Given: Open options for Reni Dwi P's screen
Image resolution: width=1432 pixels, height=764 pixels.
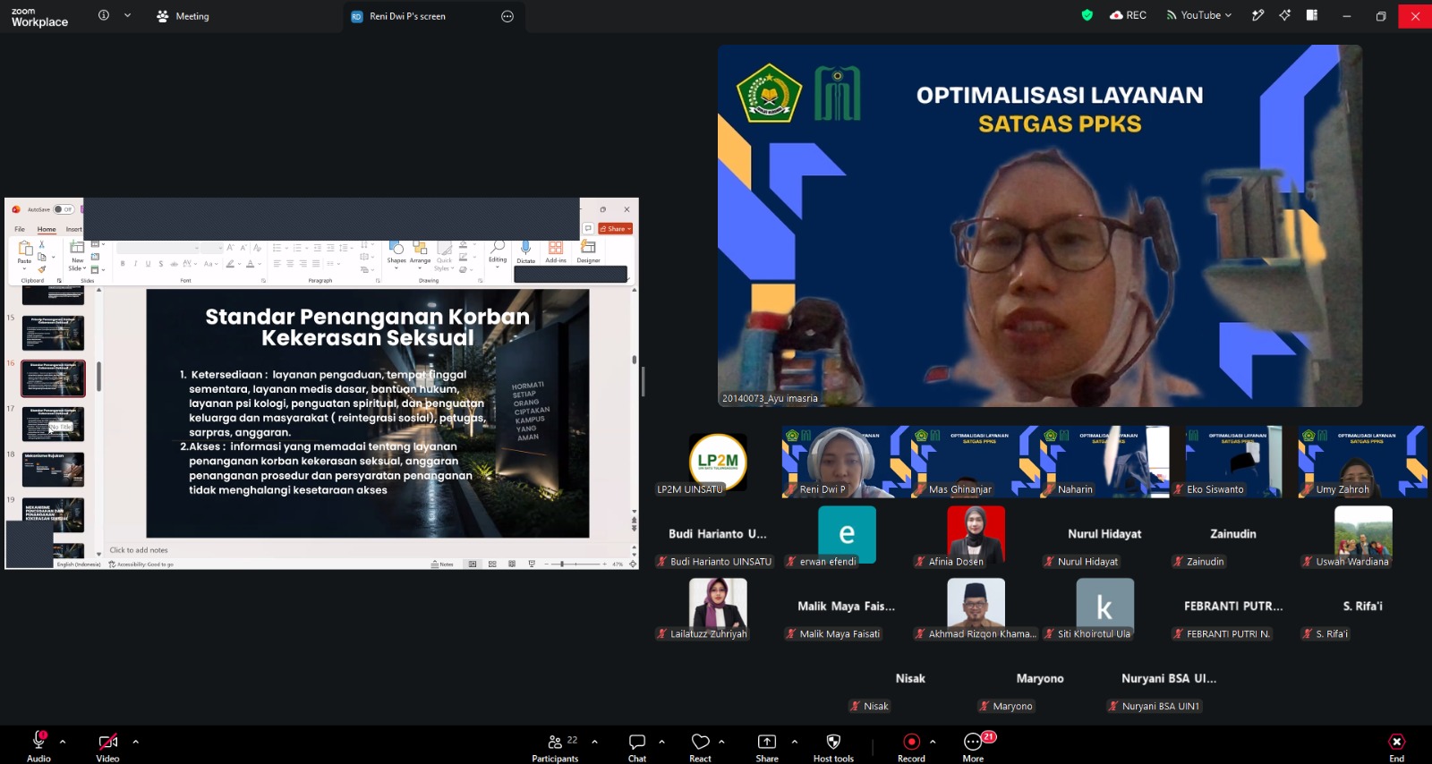Looking at the screenshot, I should [507, 16].
